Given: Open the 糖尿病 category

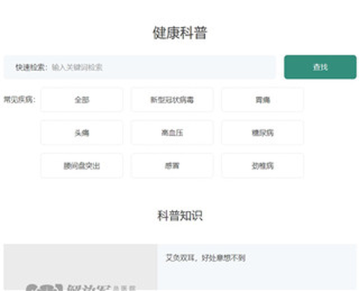Looking at the screenshot, I should 263,132.
